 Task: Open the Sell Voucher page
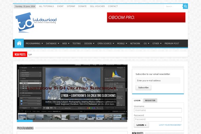click(x=97, y=6)
